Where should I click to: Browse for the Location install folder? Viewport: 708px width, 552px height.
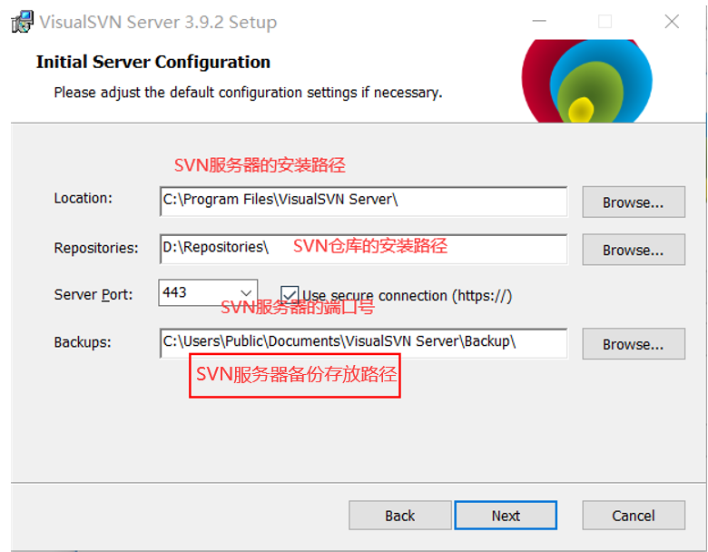(634, 202)
